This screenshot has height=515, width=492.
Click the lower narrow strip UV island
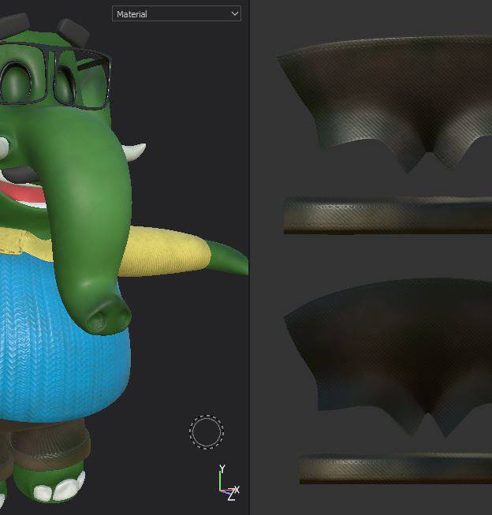(x=396, y=468)
